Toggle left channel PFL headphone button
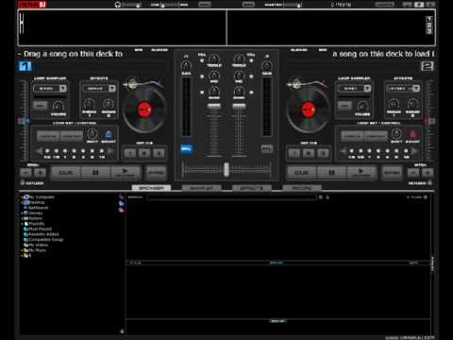 click(x=186, y=149)
